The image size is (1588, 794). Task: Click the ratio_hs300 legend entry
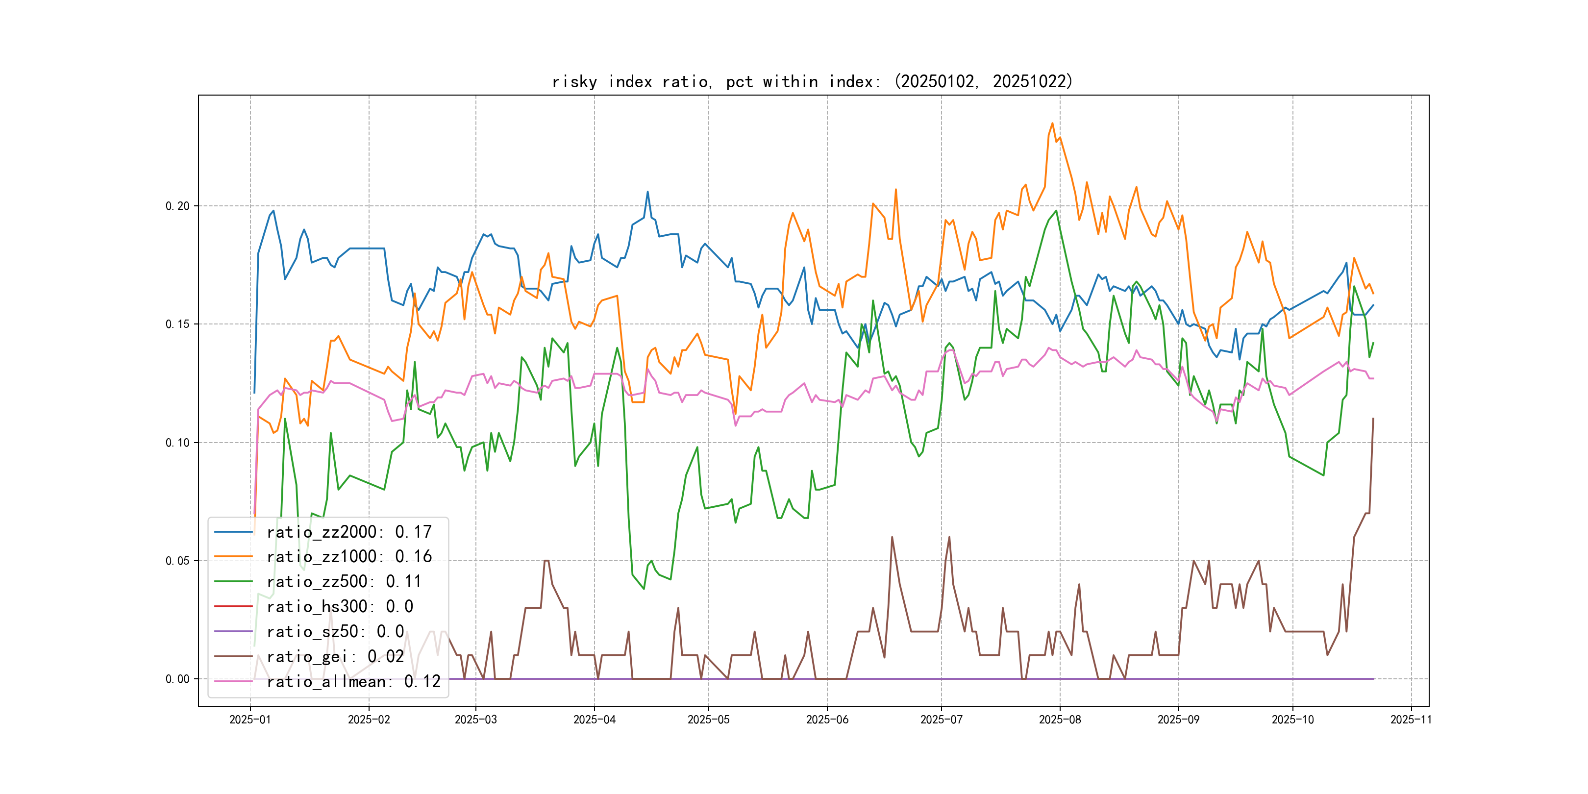click(x=340, y=607)
